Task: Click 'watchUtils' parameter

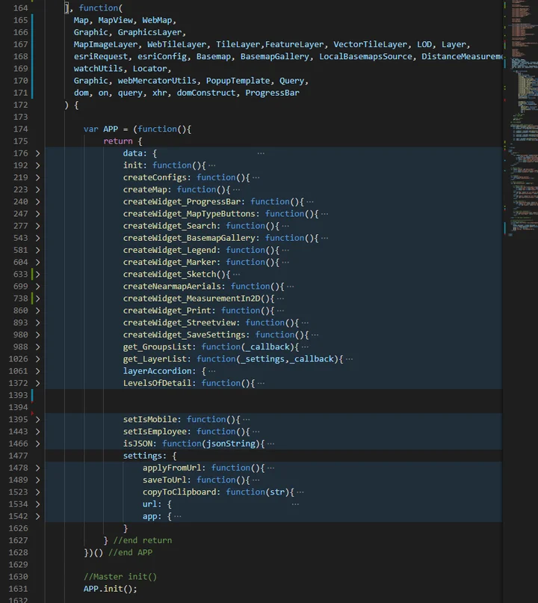Action: [x=98, y=68]
